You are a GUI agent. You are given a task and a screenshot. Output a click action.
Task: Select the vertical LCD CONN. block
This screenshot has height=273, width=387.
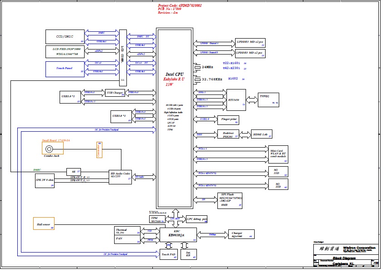click(123, 58)
